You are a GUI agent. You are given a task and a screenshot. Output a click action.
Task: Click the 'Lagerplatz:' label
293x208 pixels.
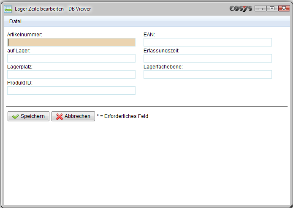click(x=20, y=67)
